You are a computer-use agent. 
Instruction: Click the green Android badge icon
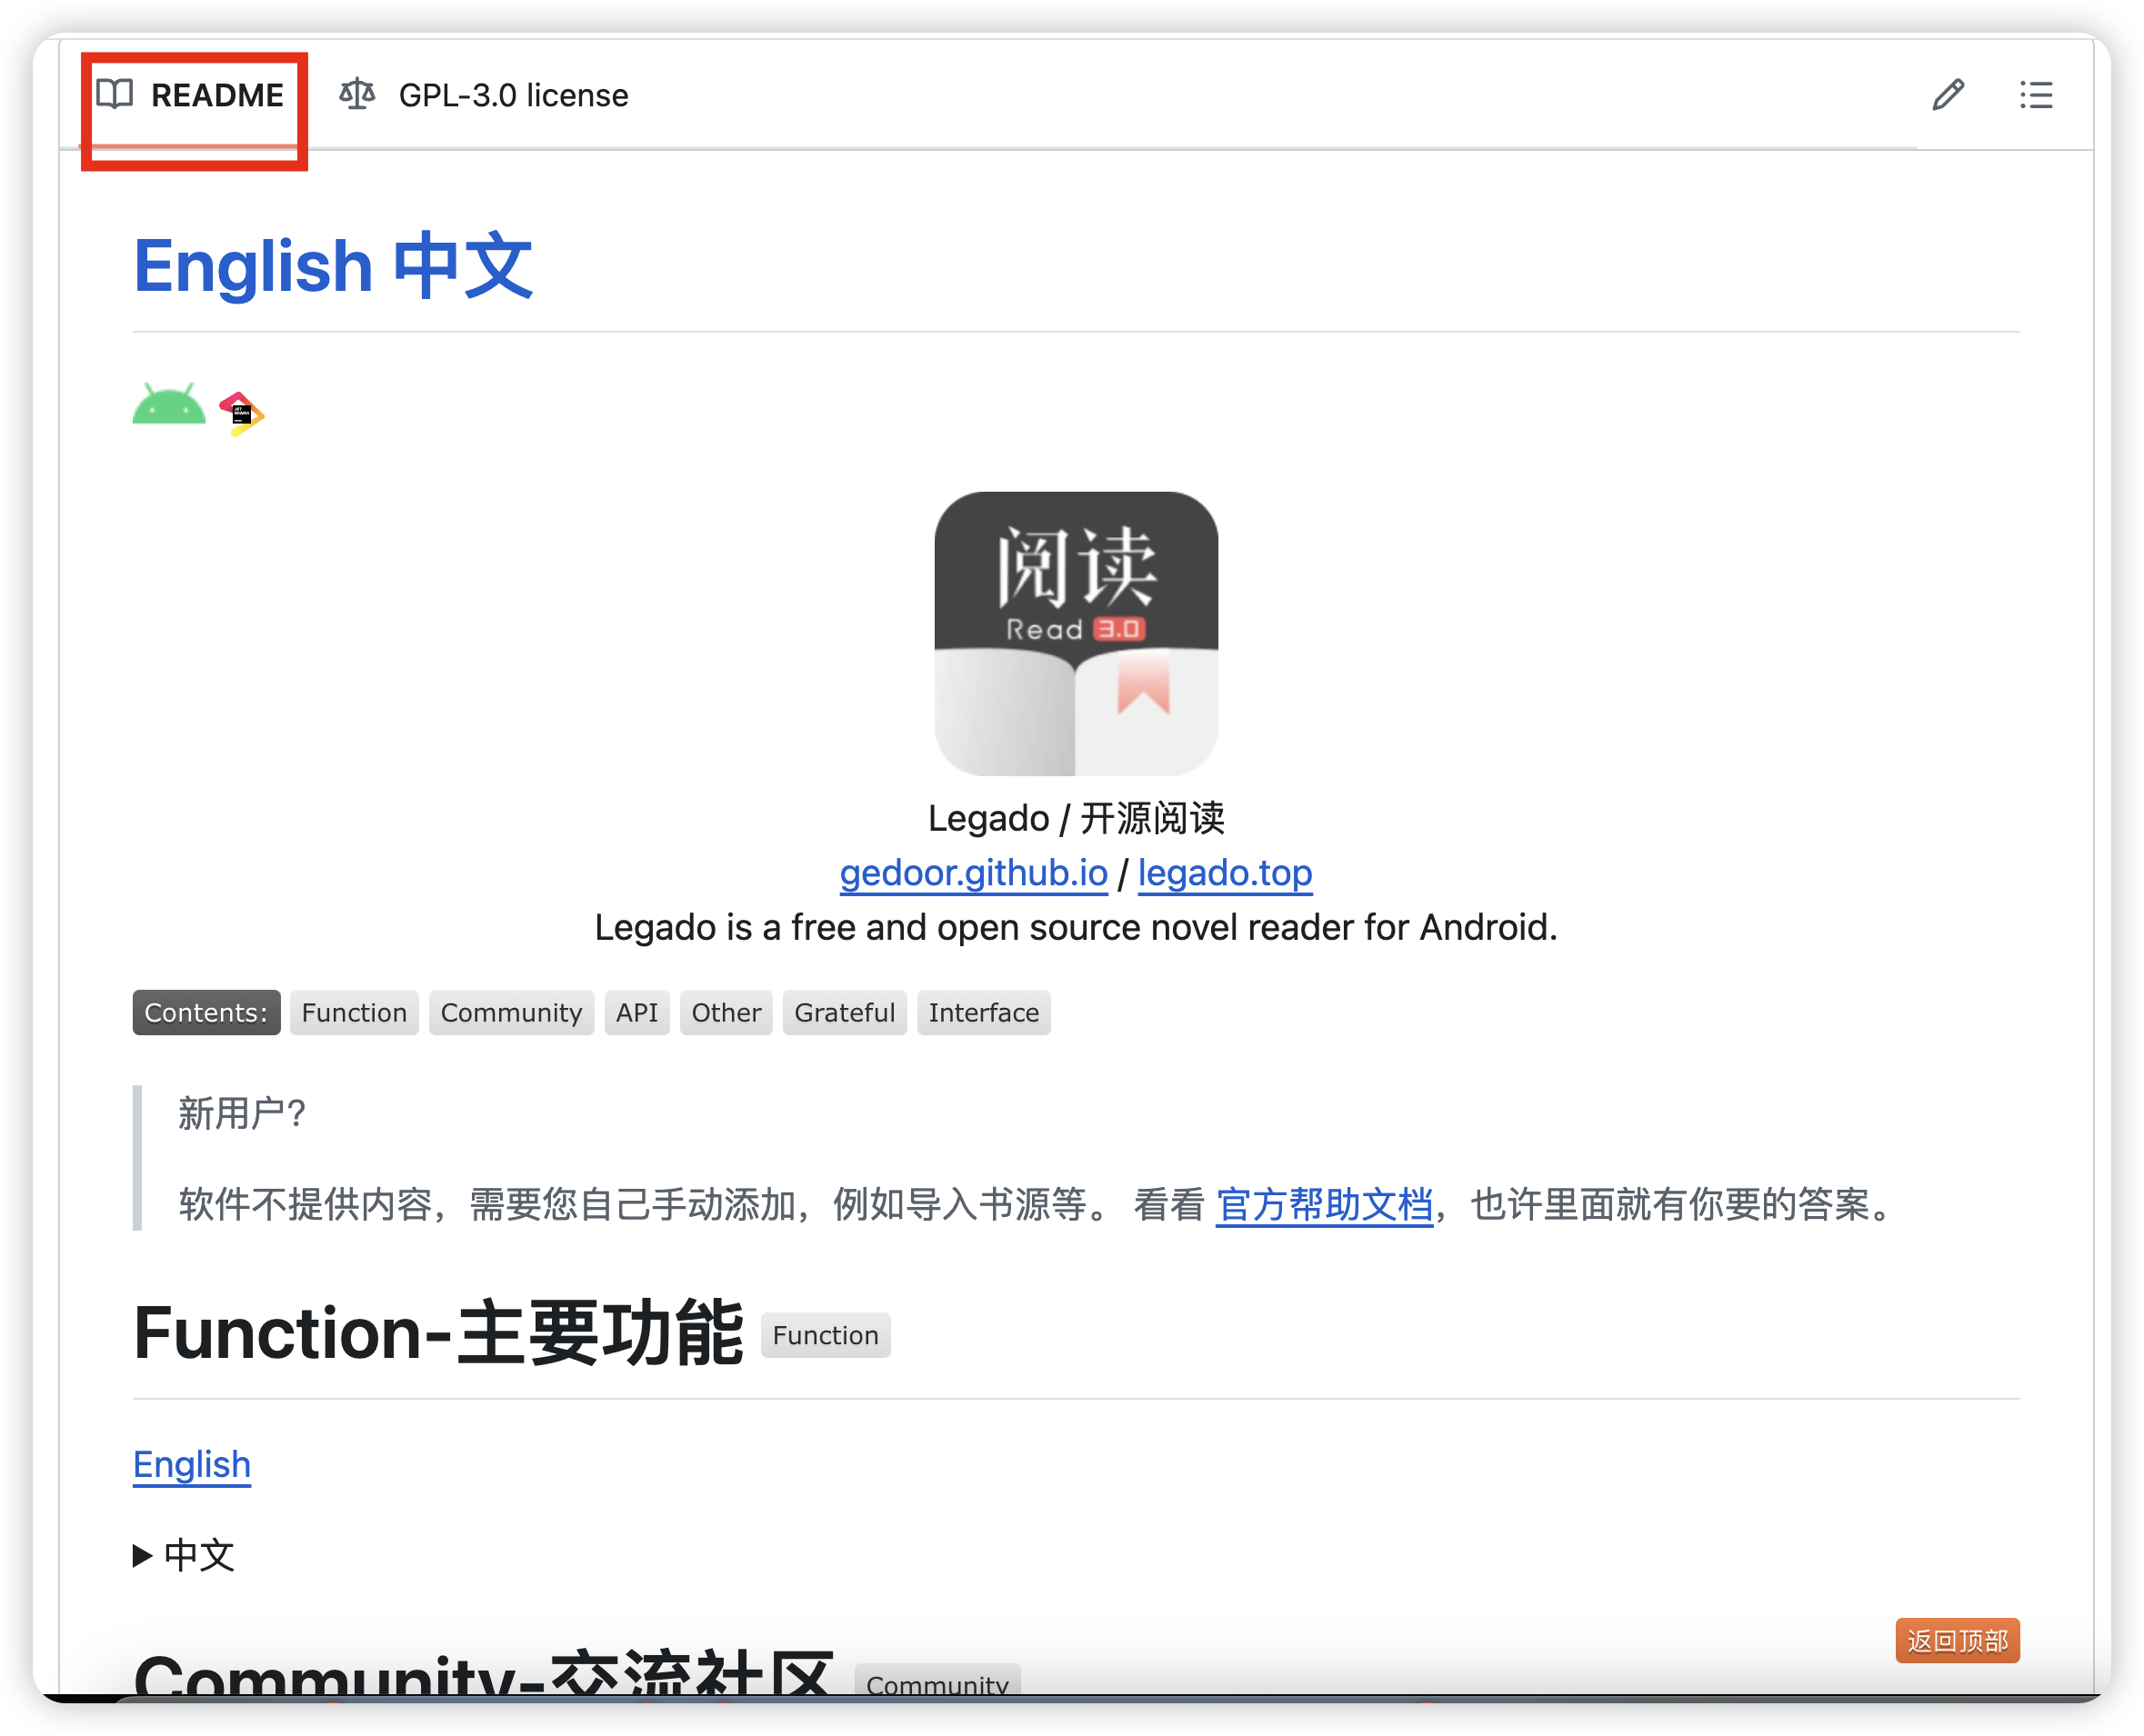[x=168, y=404]
